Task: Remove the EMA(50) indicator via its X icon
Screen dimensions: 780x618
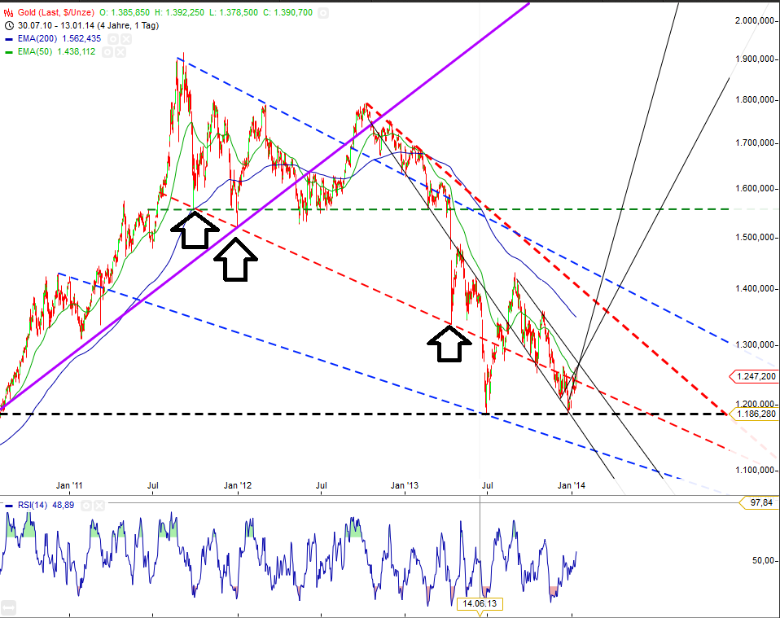Action: click(119, 51)
